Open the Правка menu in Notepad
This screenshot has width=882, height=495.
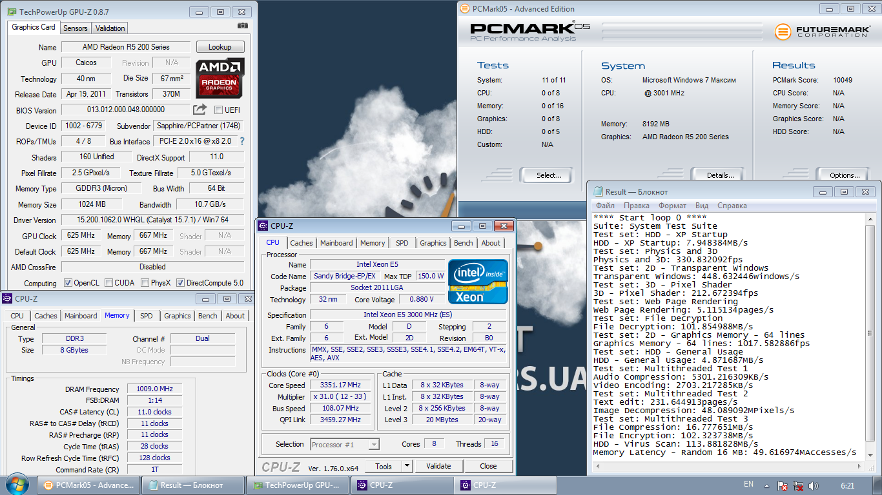tap(637, 206)
